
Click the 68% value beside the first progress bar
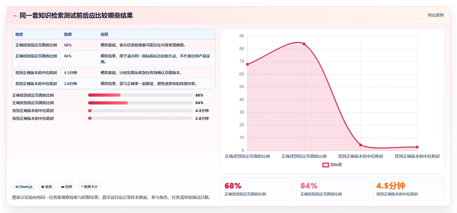coord(199,95)
